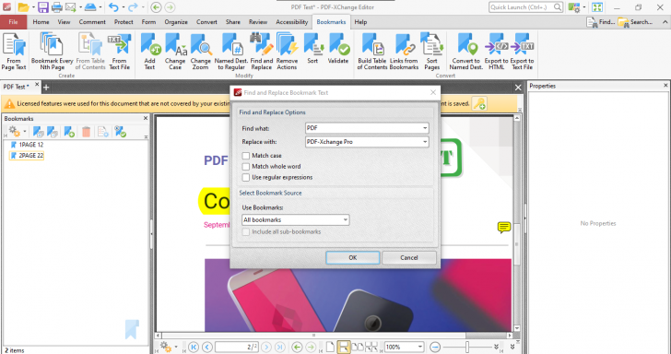Enable the Match case checkbox

245,156
